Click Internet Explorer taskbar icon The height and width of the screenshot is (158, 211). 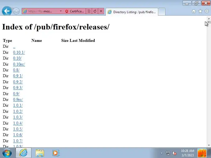[x=23, y=153]
